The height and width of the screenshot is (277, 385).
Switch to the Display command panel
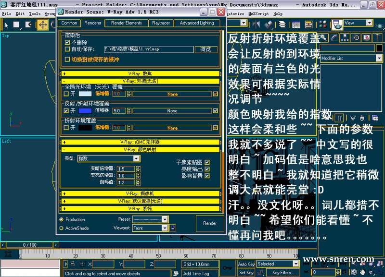point(367,37)
